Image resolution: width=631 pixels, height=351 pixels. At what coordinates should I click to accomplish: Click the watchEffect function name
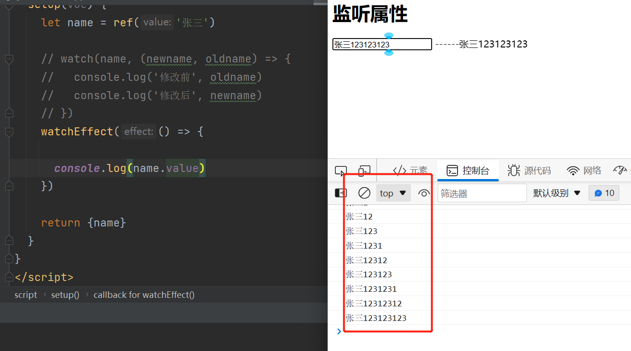[77, 132]
